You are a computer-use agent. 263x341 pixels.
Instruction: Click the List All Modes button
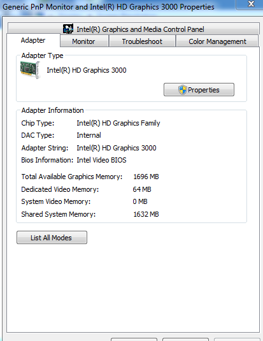click(52, 238)
